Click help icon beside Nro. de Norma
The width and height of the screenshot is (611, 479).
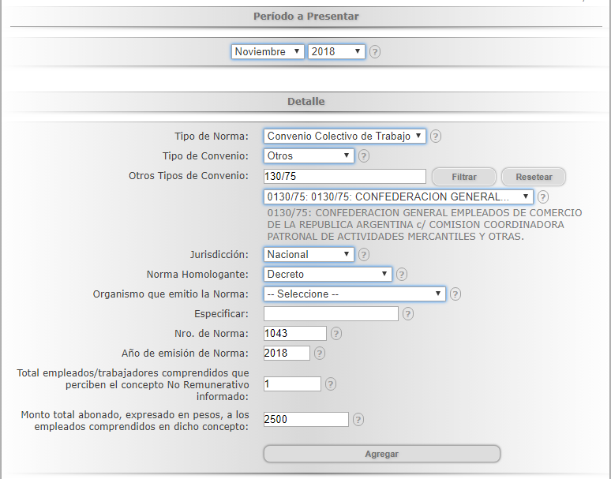click(x=336, y=333)
